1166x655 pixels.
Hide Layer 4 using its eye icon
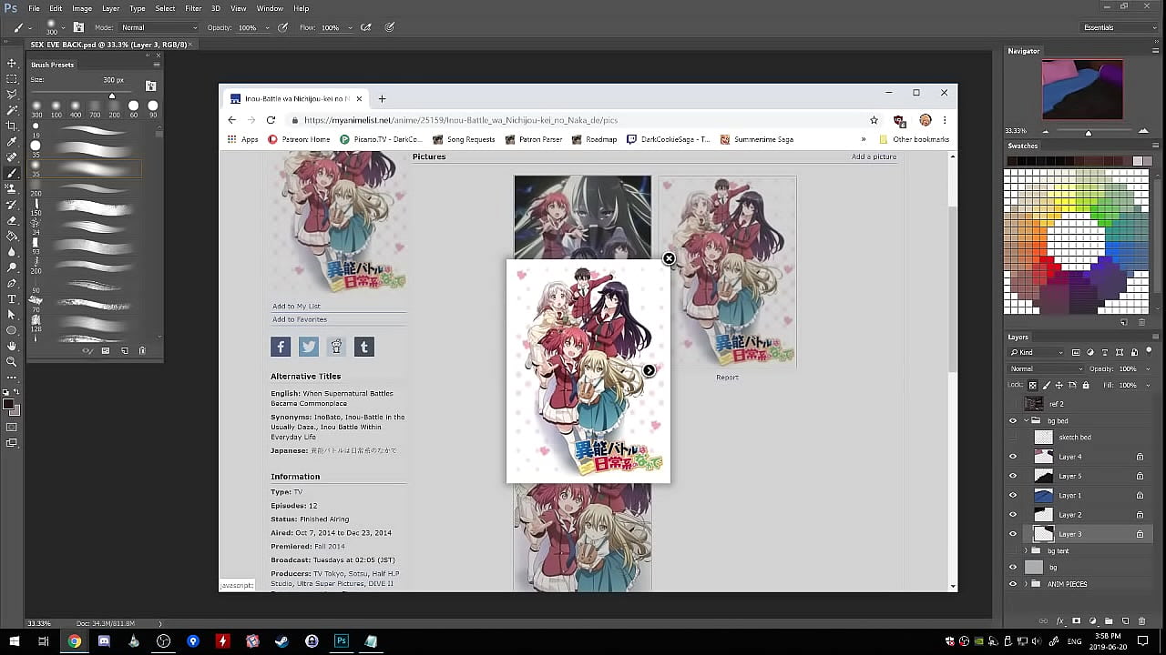pyautogui.click(x=1013, y=457)
